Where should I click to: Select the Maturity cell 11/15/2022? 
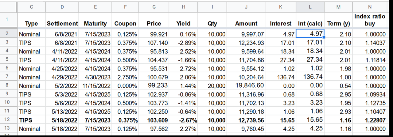coord(95,86)
